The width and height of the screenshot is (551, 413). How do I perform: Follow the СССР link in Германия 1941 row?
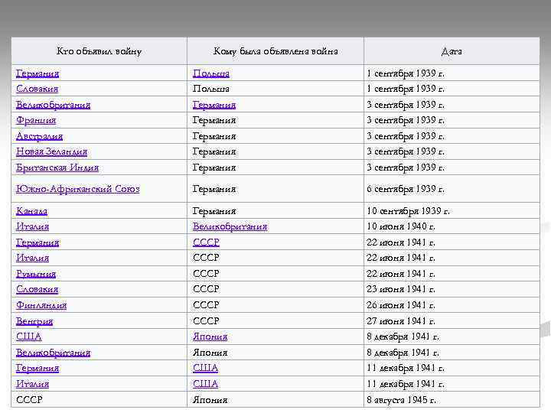pyautogui.click(x=206, y=242)
